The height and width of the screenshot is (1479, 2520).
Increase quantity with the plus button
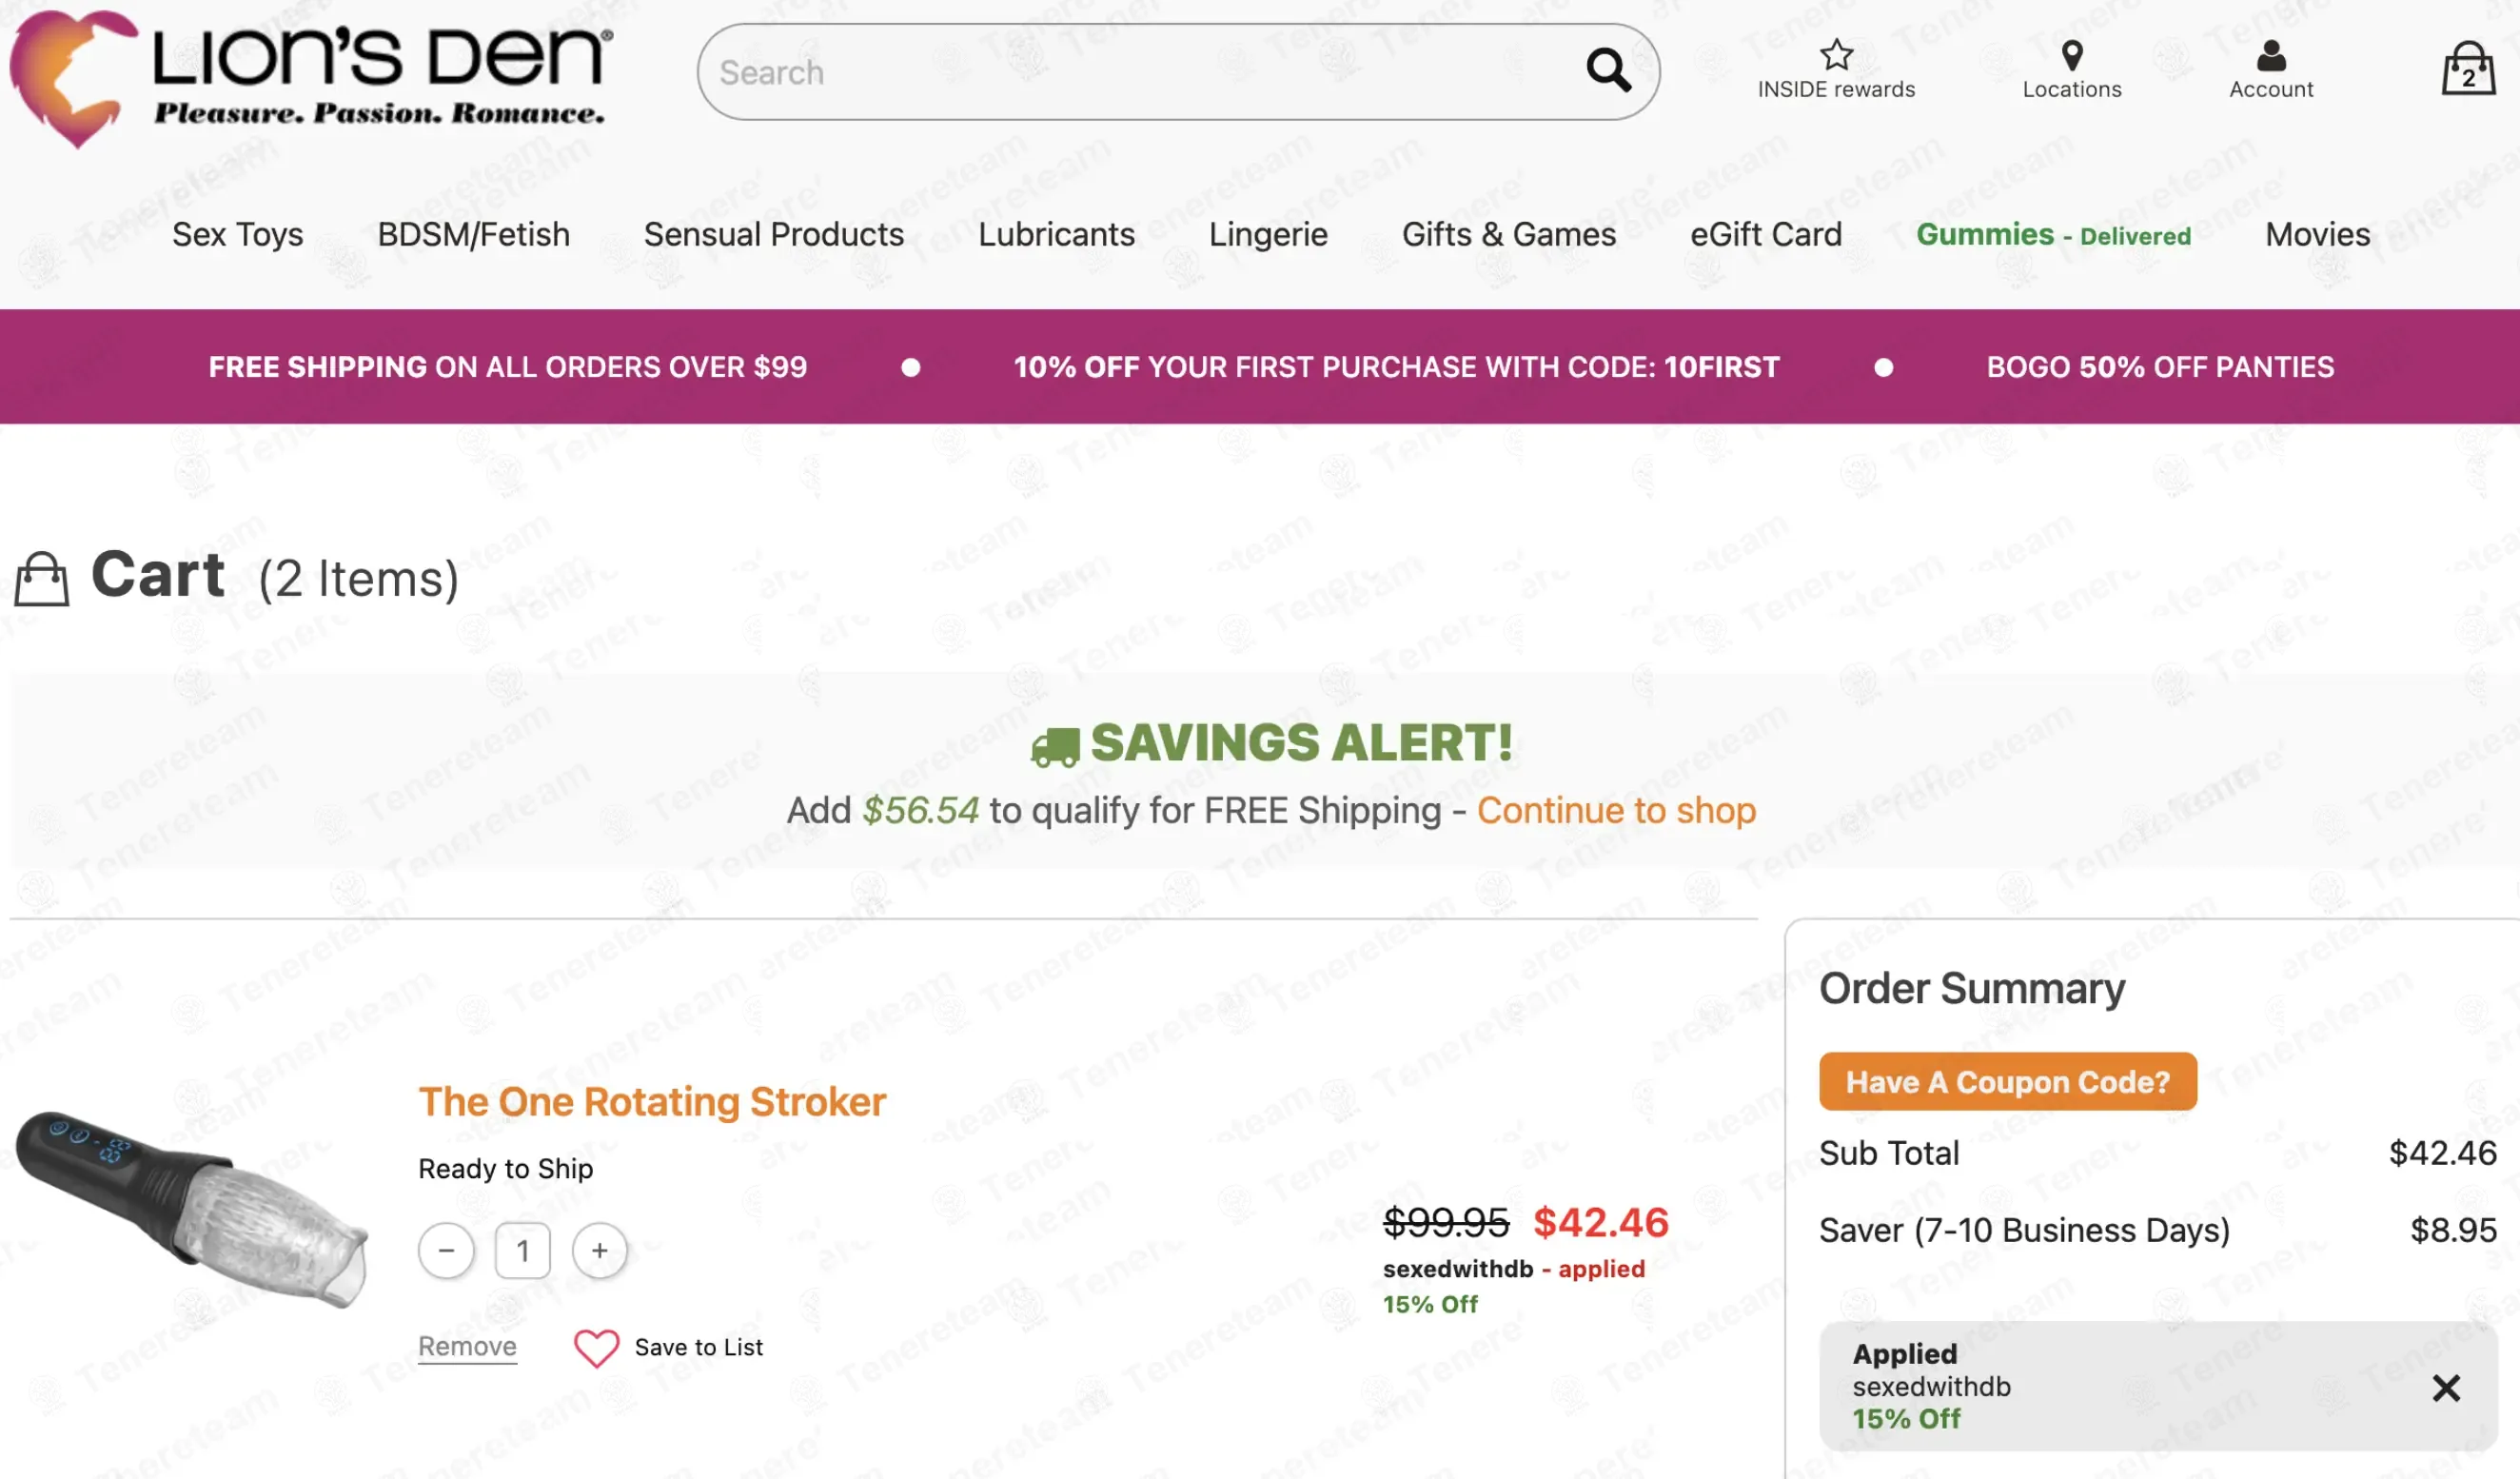pos(599,1250)
